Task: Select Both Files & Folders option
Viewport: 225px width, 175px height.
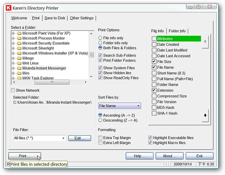Action: [x=100, y=48]
